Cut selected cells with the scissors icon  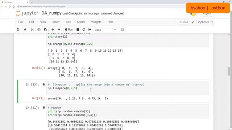coord(32,30)
